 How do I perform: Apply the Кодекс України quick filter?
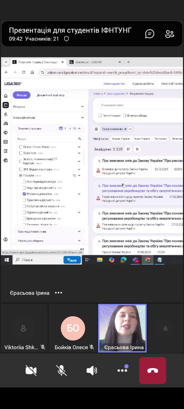point(121,139)
